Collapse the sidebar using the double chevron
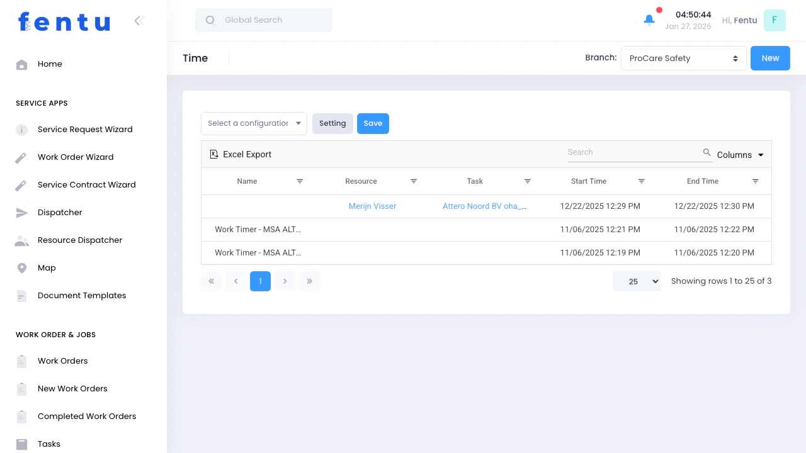The width and height of the screenshot is (806, 453). coord(139,20)
